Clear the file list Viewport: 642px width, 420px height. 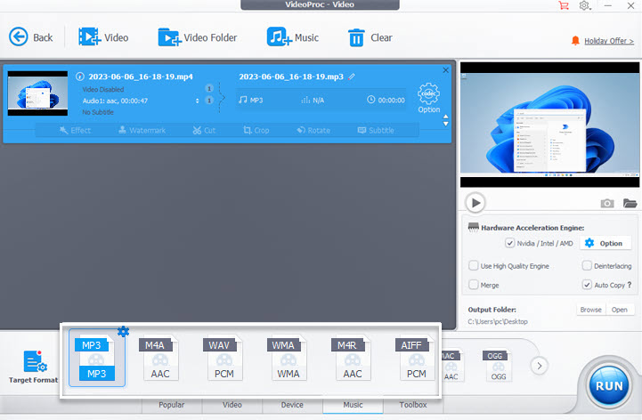point(370,37)
